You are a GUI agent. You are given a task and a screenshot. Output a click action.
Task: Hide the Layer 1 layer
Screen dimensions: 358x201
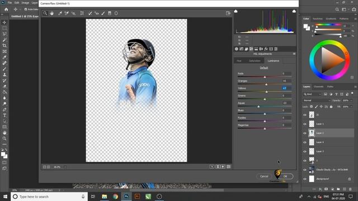(305, 124)
